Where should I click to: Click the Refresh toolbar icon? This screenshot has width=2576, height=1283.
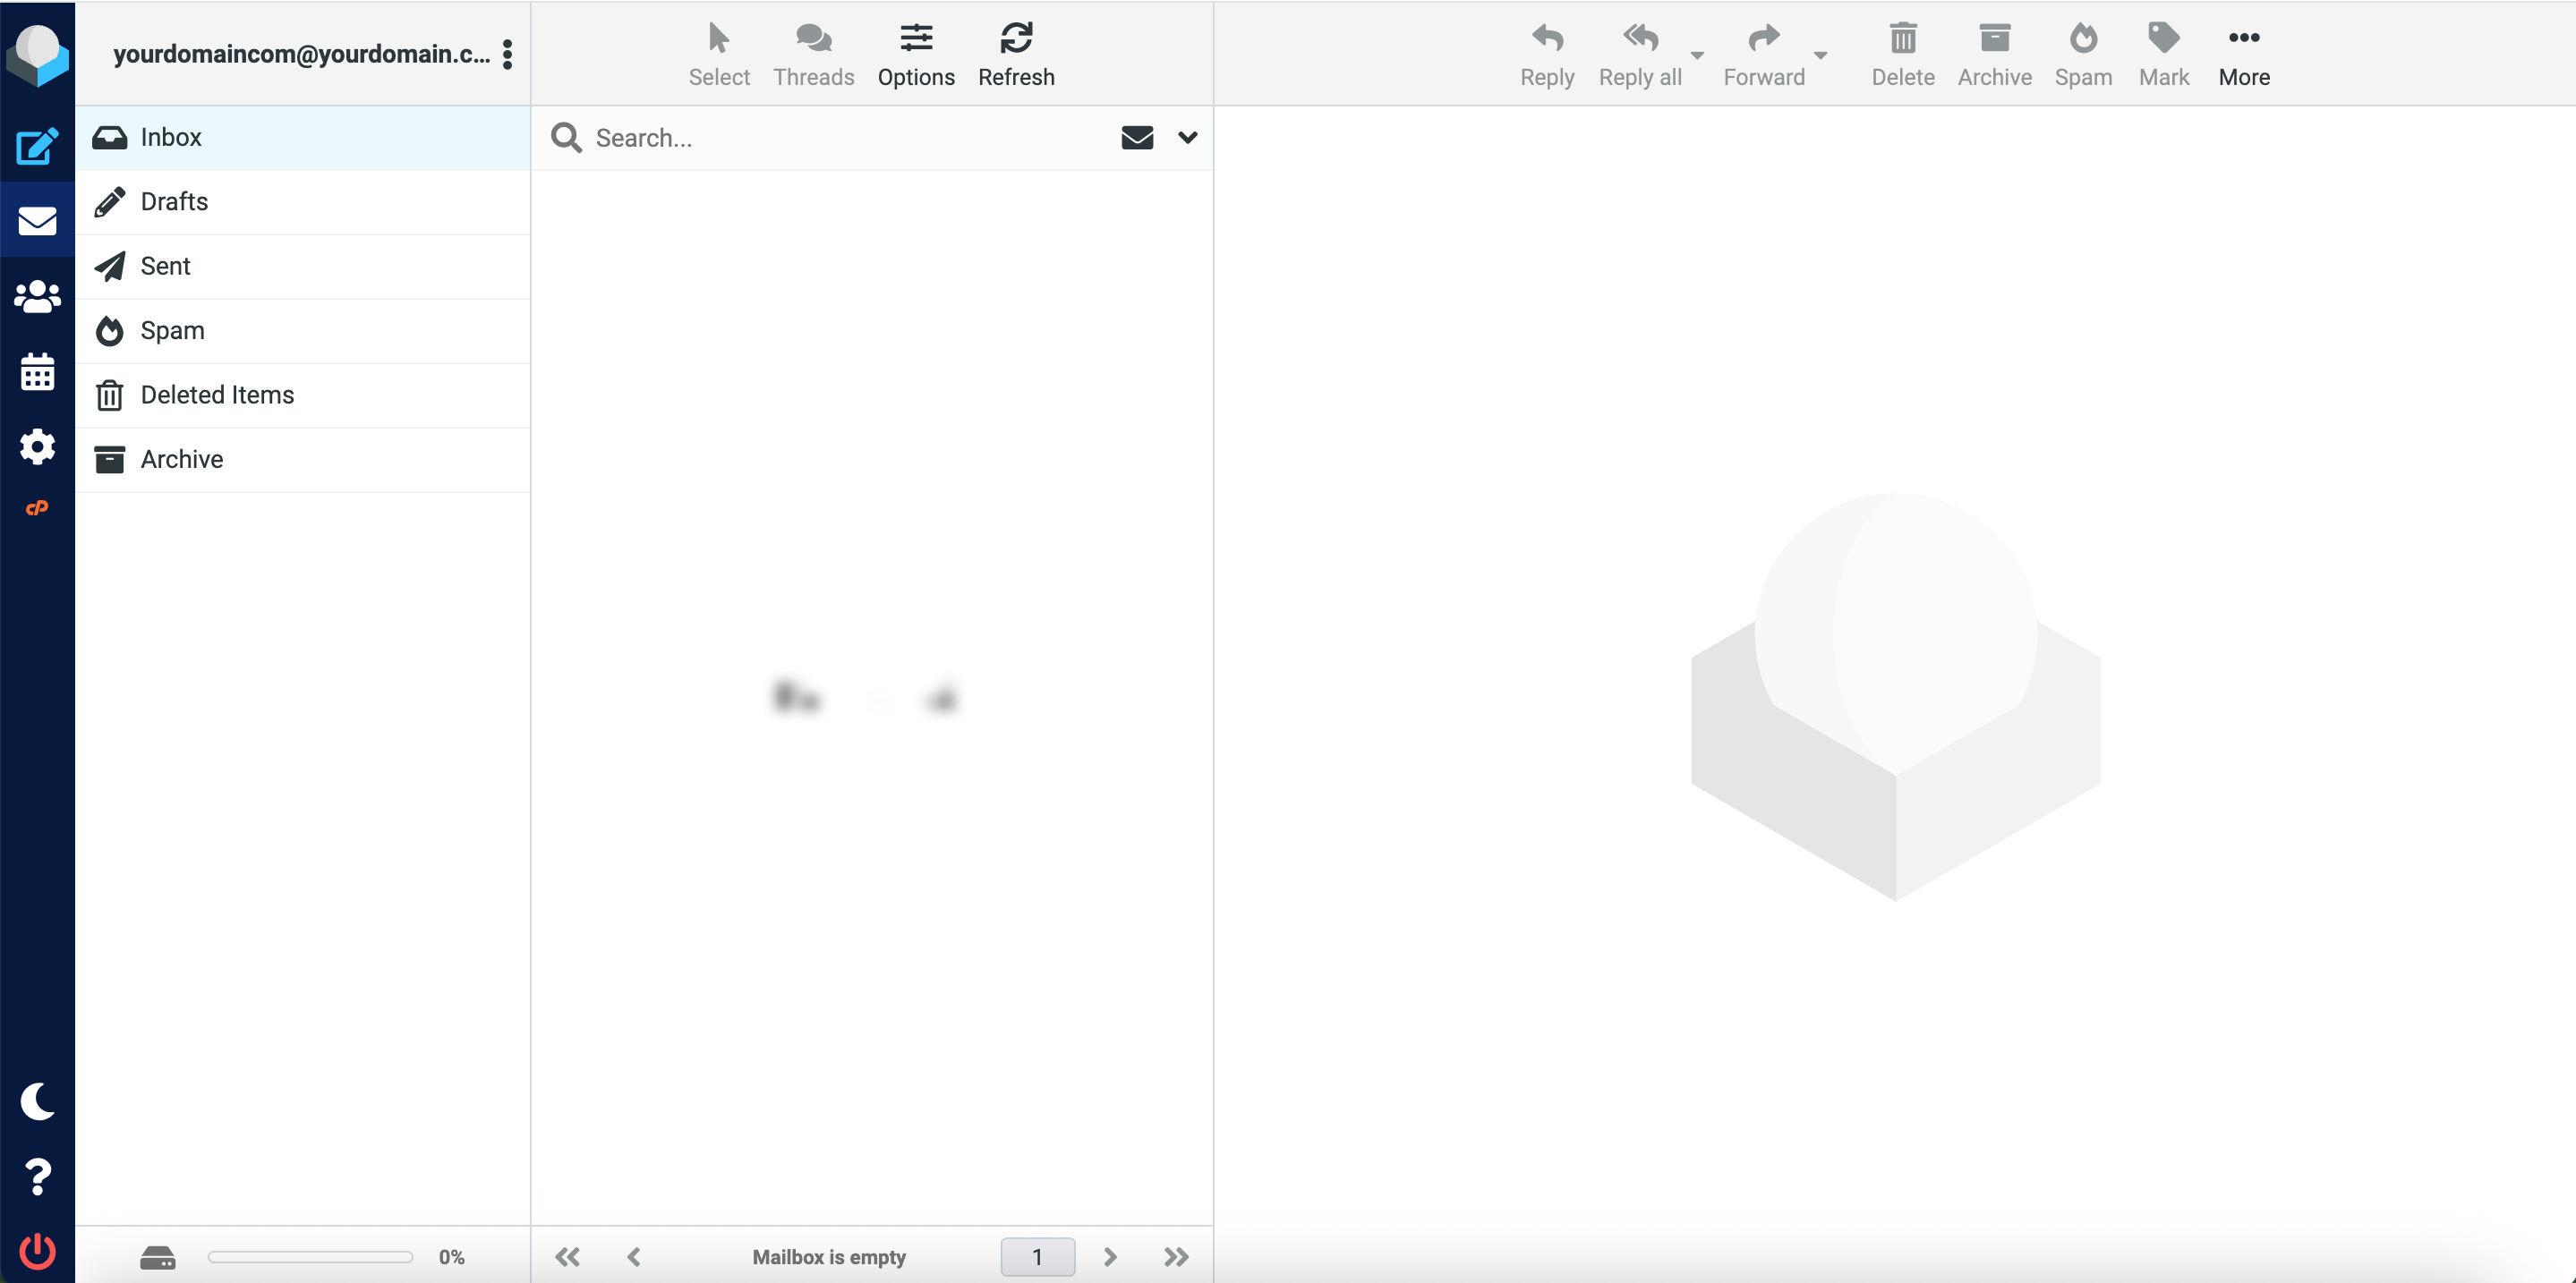pyautogui.click(x=1015, y=54)
